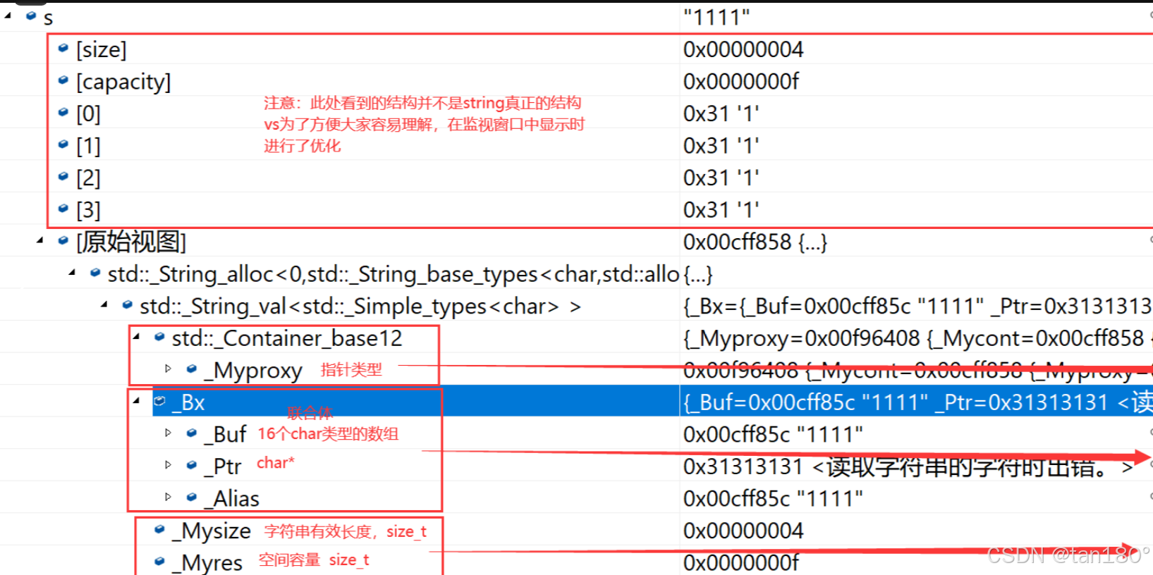Expand the _Ptr member node

pos(168,465)
